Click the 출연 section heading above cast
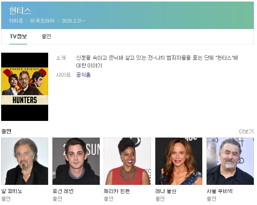This screenshot has height=205, width=257. click(x=6, y=131)
